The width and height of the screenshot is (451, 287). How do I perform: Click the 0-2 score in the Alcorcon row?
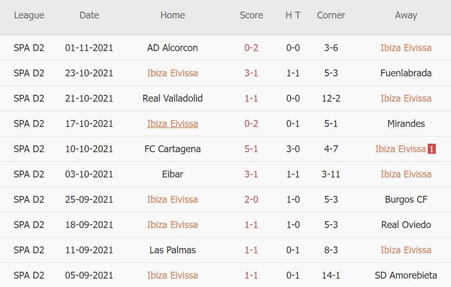(251, 48)
